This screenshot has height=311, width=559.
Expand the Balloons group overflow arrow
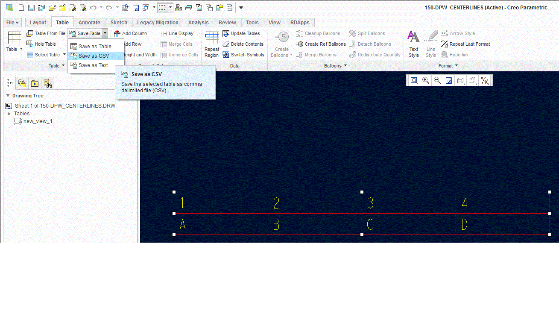coord(345,66)
